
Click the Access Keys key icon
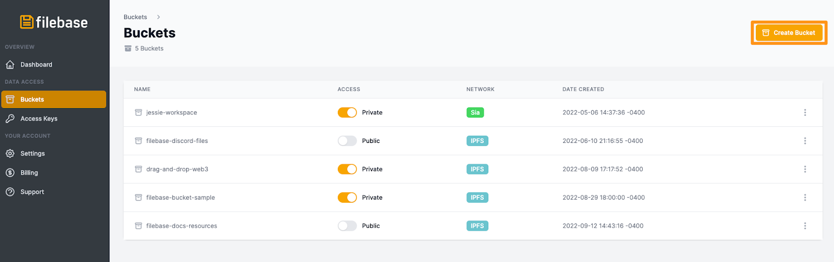[x=10, y=119]
